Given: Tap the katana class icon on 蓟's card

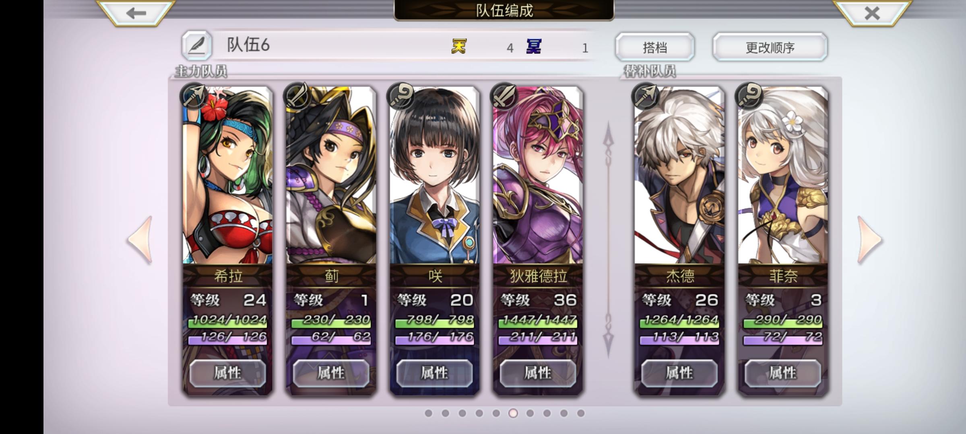Looking at the screenshot, I should click(x=297, y=96).
